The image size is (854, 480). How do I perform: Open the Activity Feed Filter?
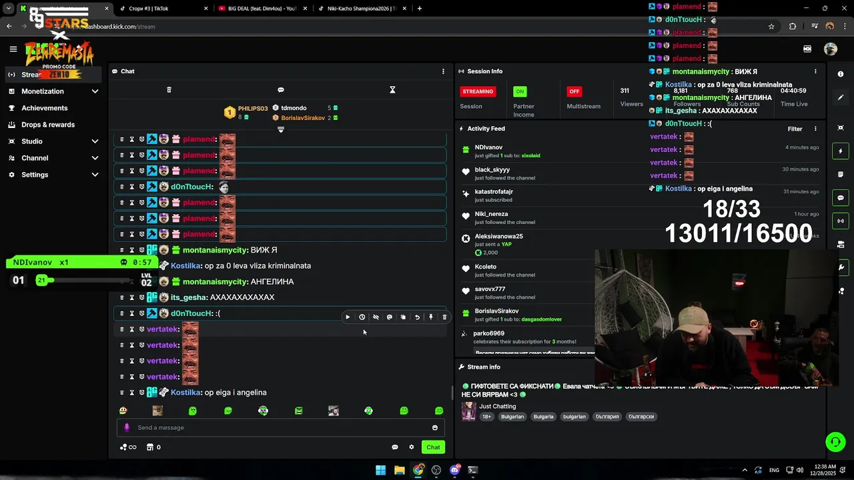pos(795,129)
